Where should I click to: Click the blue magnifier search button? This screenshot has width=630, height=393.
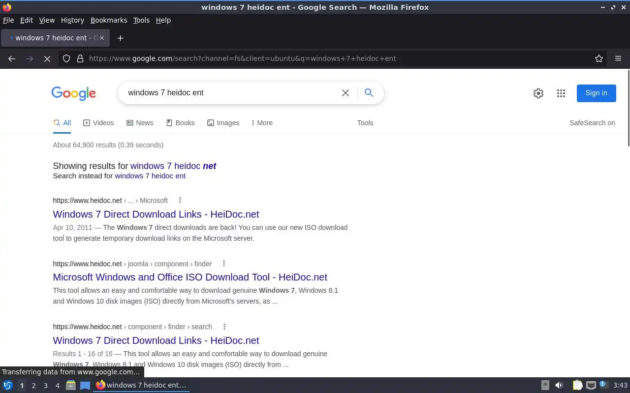pyautogui.click(x=369, y=92)
